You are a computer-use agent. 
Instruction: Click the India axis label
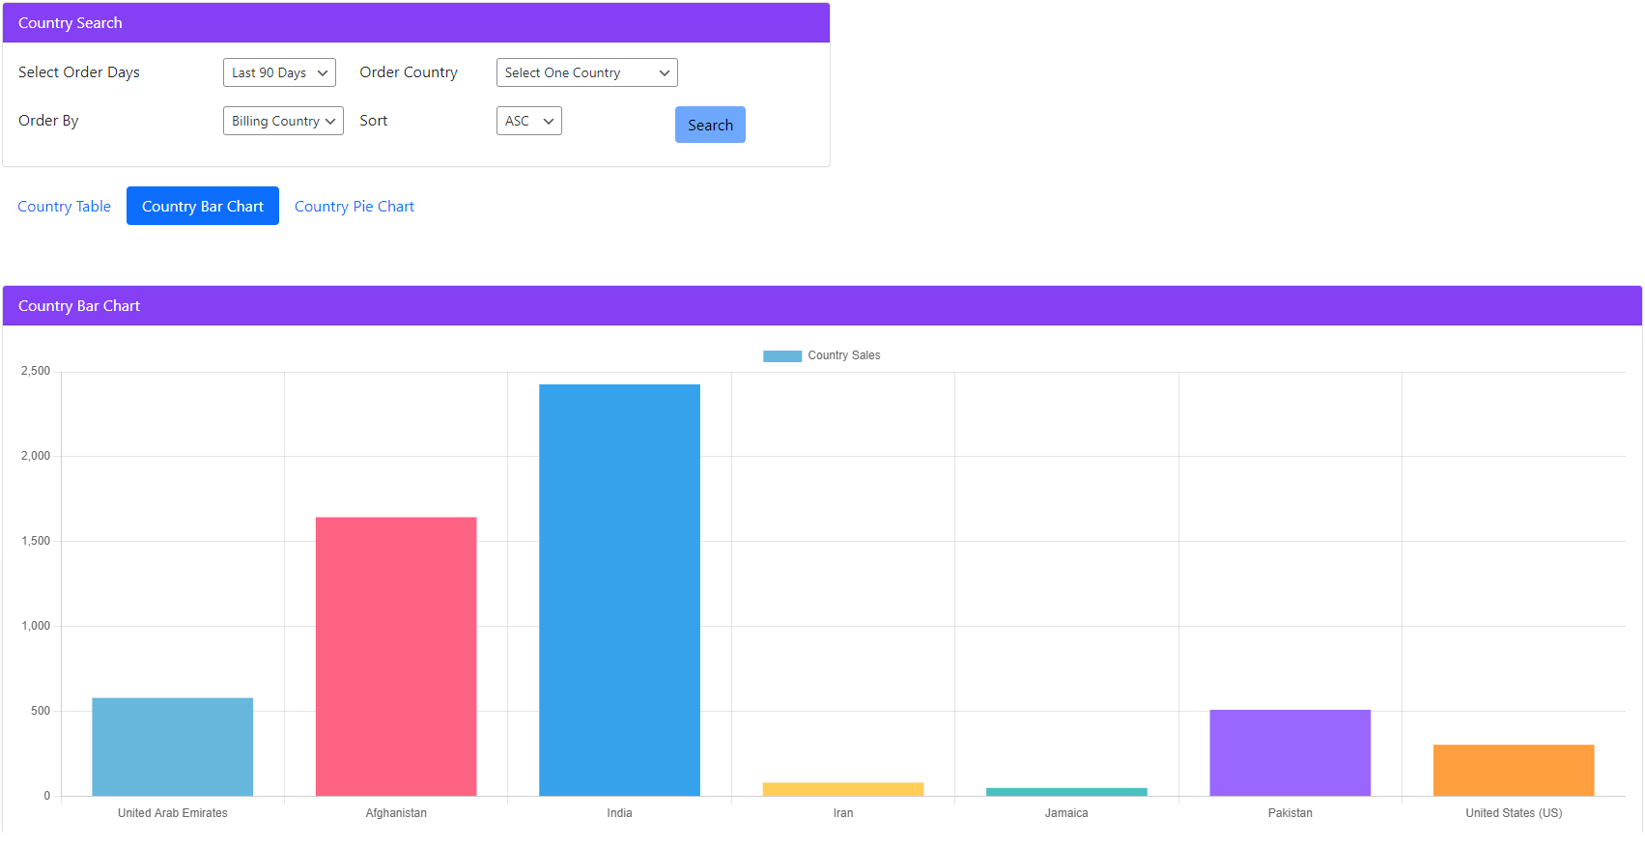tap(619, 813)
